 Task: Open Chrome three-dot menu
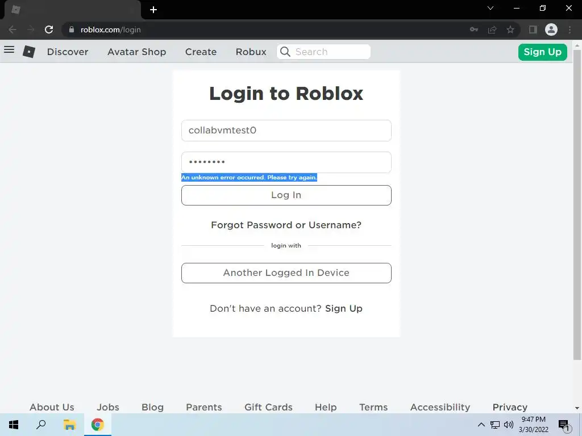[569, 30]
